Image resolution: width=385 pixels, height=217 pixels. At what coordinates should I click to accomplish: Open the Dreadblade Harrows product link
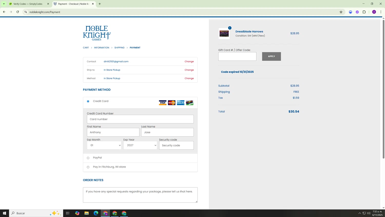click(249, 32)
